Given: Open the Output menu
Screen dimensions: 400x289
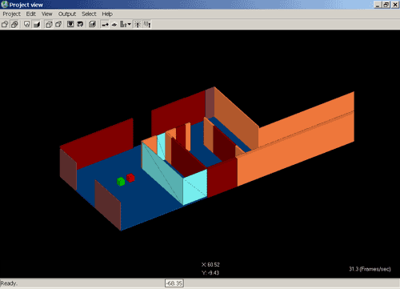Looking at the screenshot, I should 67,14.
